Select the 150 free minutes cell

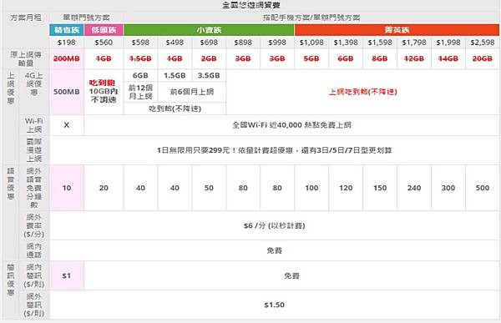380,188
